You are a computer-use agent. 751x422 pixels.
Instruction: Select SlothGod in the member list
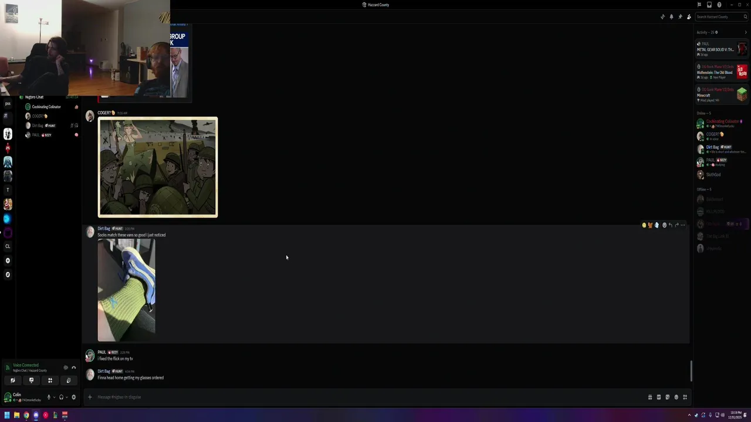point(722,175)
